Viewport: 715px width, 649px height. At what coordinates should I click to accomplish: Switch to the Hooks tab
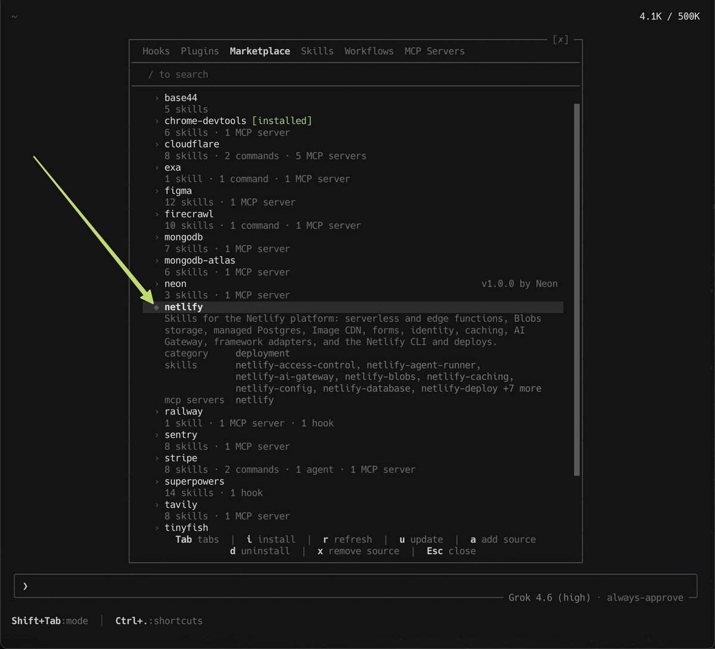pyautogui.click(x=156, y=51)
